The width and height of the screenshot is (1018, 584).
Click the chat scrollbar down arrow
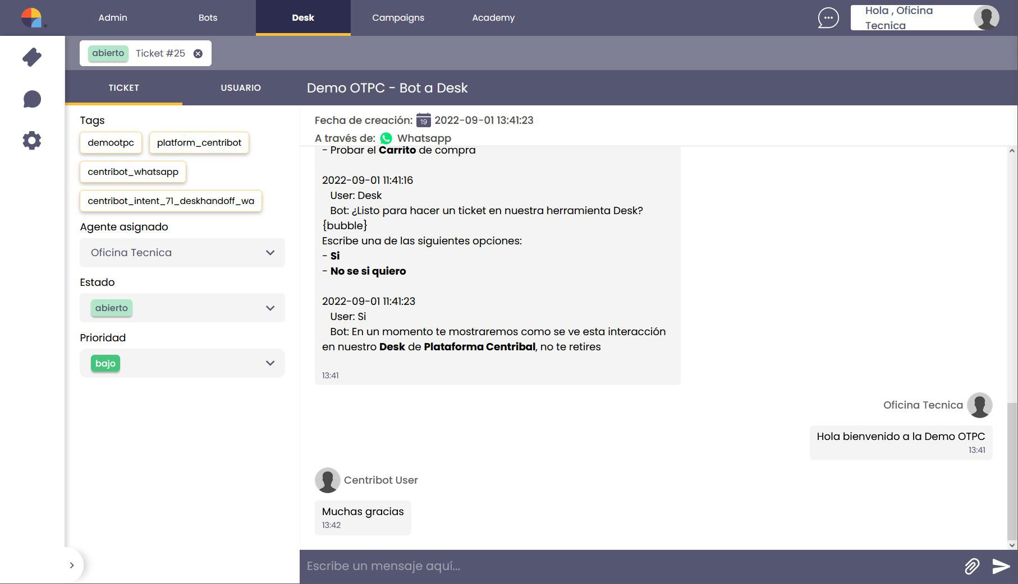click(1012, 545)
